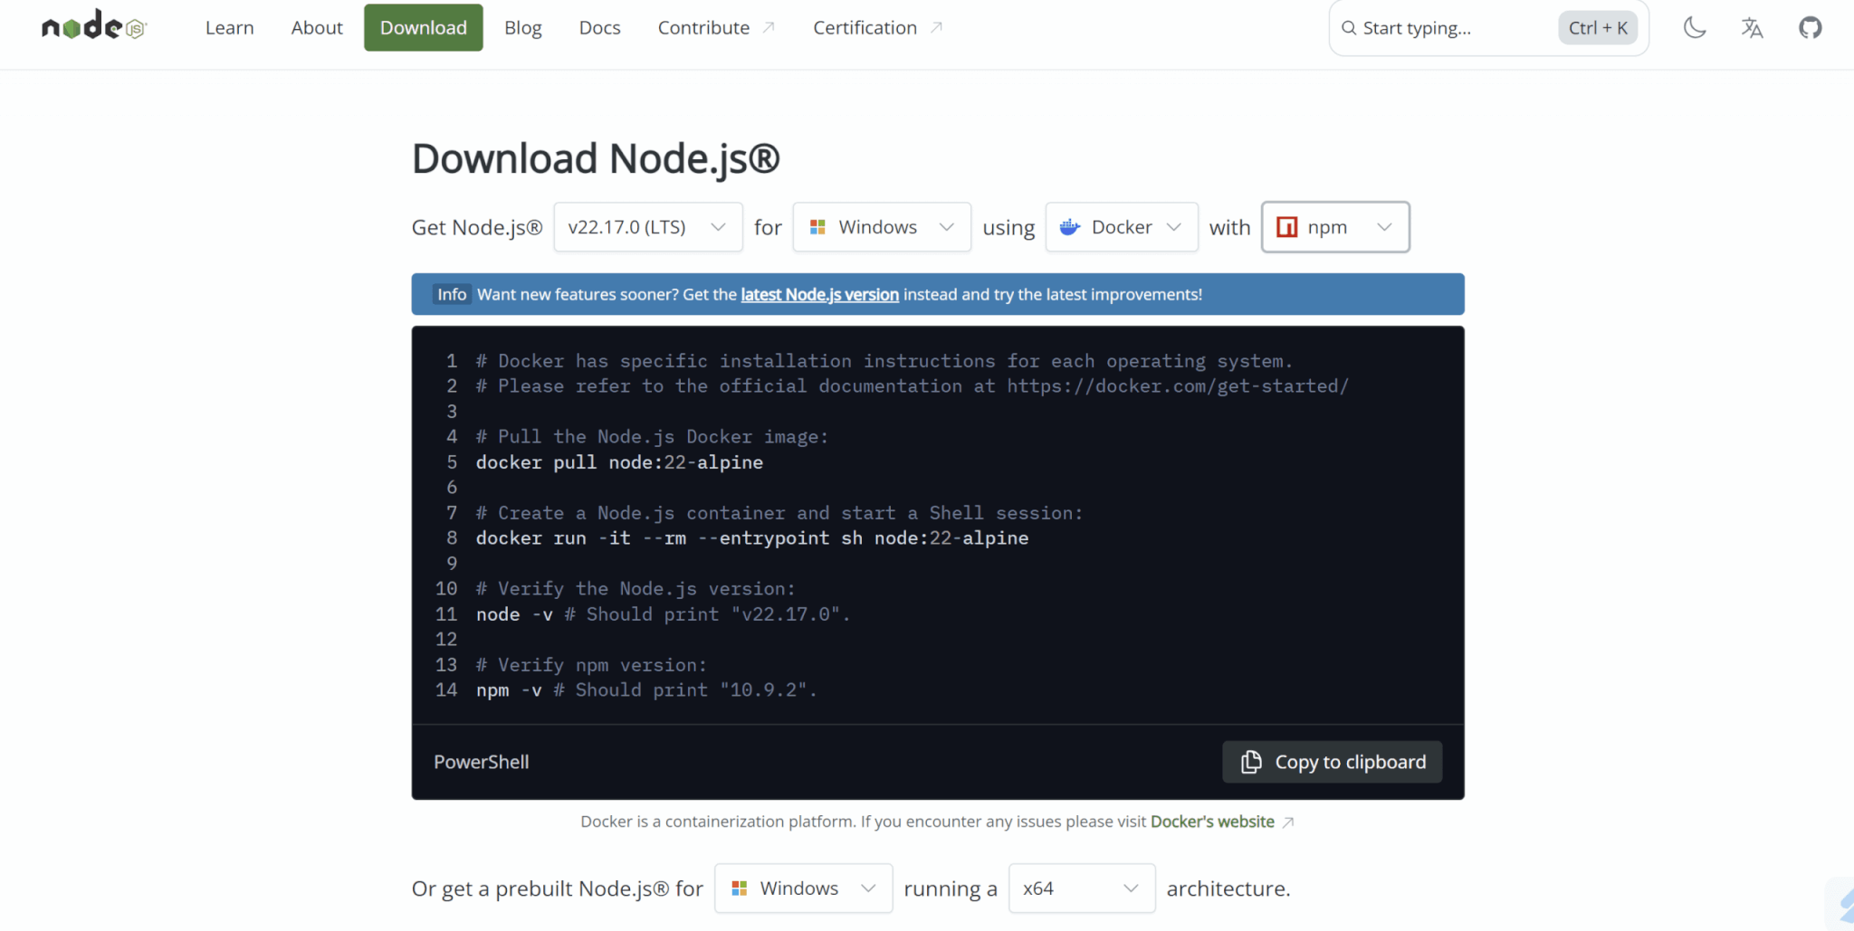
Task: Click the npm logo icon
Action: [x=1286, y=227]
